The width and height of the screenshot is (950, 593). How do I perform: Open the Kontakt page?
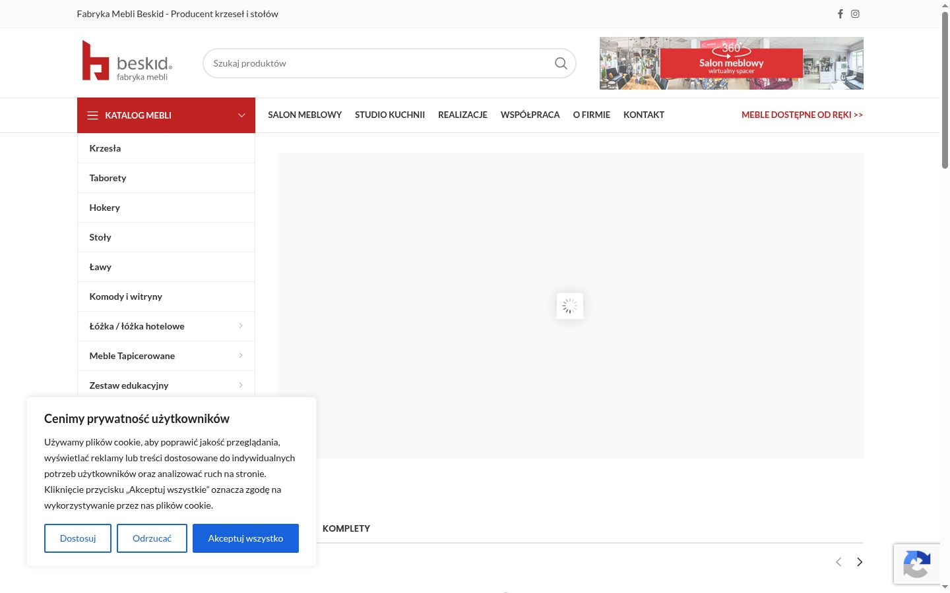(x=644, y=115)
